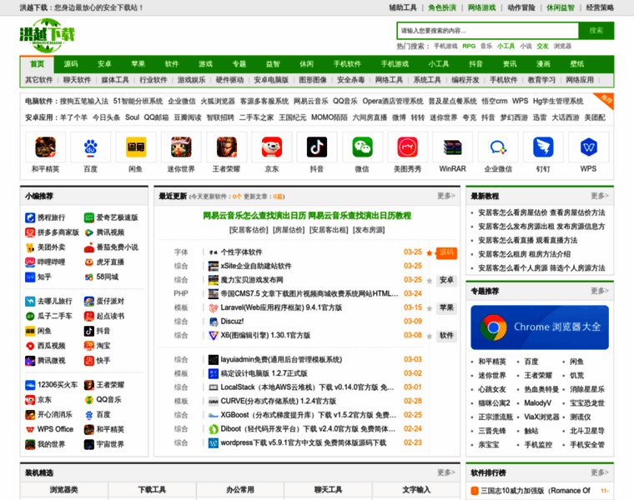Open the 抖音 TikTok icon

[317, 147]
